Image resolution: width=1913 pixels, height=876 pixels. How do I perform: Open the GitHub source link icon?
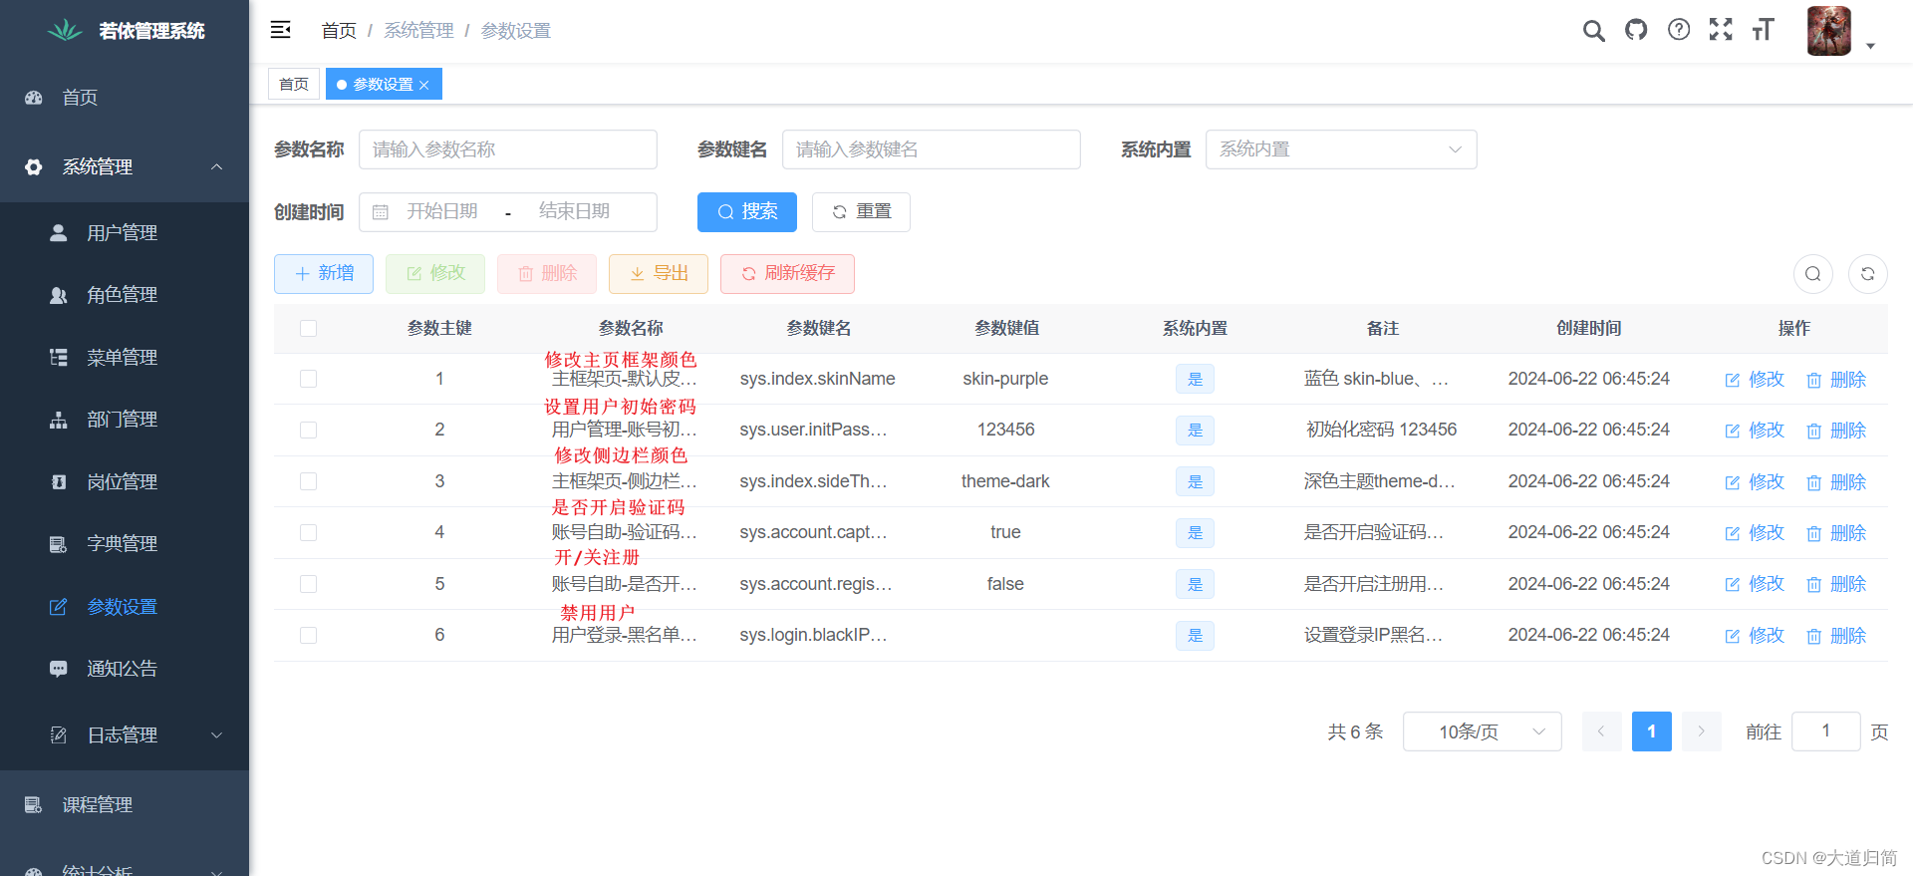coord(1636,30)
